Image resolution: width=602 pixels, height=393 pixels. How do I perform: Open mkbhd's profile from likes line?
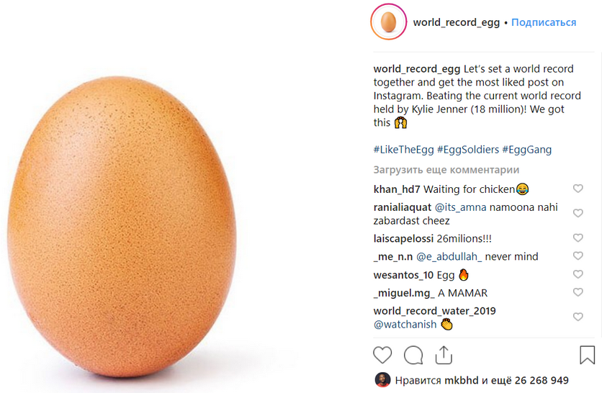pos(461,380)
